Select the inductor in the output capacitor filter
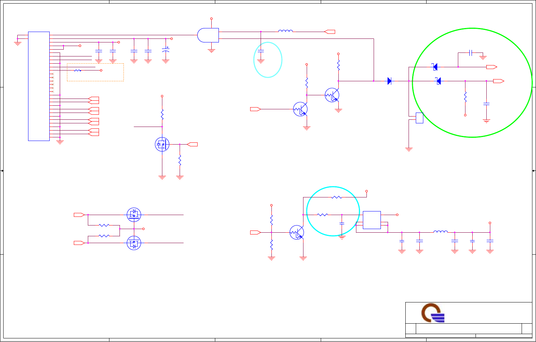This screenshot has width=536, height=342. click(x=441, y=231)
